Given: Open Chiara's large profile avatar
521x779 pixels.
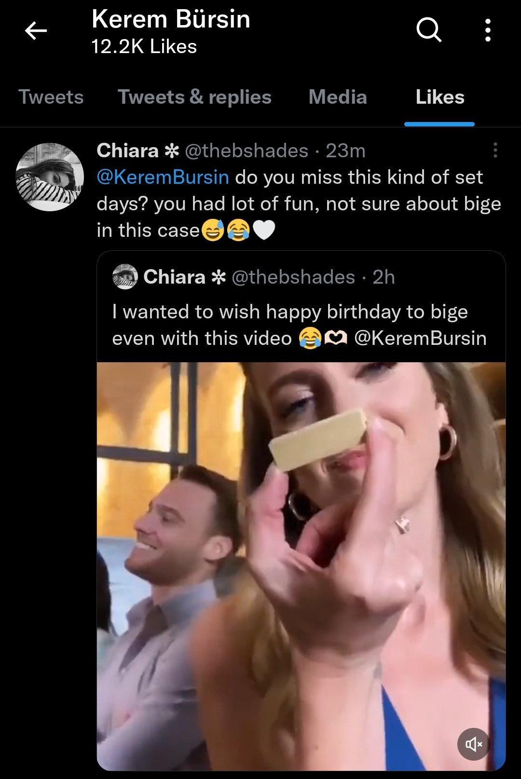Looking at the screenshot, I should [x=50, y=177].
